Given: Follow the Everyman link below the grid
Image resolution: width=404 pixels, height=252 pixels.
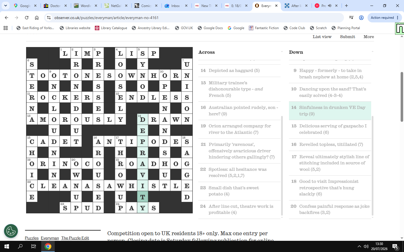Looking at the screenshot, I should click(50, 238).
